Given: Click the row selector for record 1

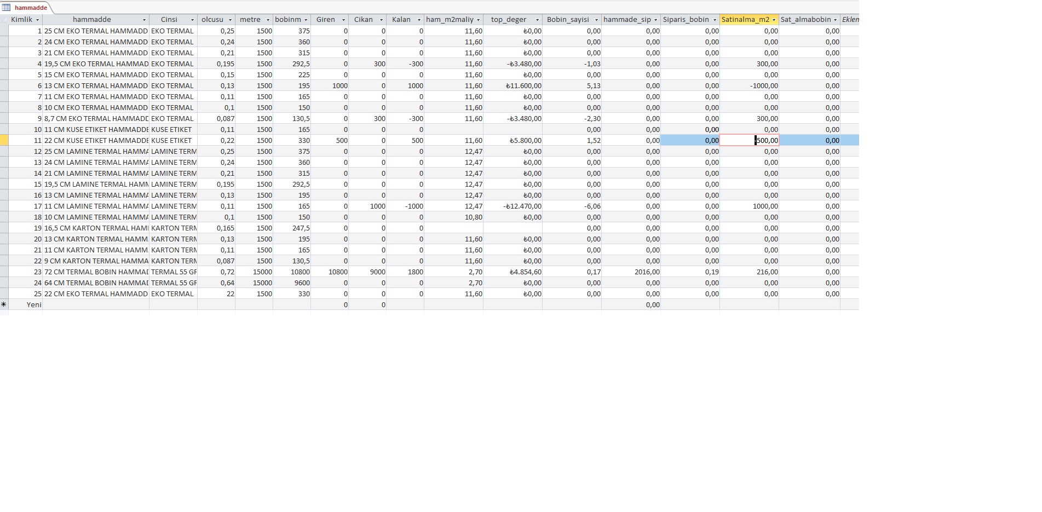Looking at the screenshot, I should coord(4,31).
